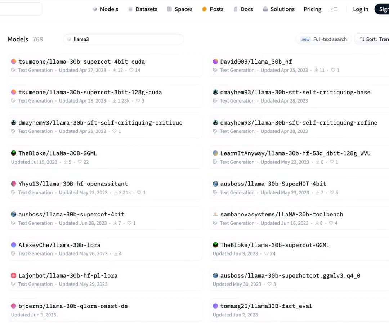Click the cube icon in the search field

tap(69, 39)
